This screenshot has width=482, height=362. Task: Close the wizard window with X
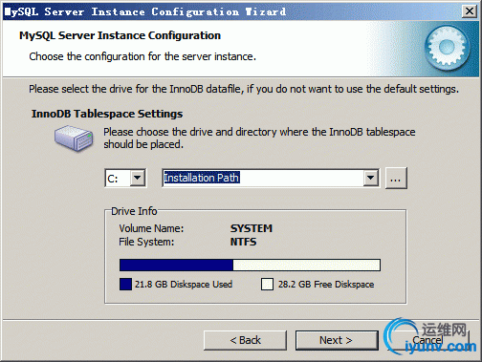click(x=470, y=11)
